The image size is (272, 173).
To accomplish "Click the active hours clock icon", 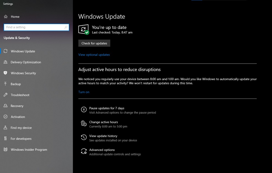I will click(84, 123).
